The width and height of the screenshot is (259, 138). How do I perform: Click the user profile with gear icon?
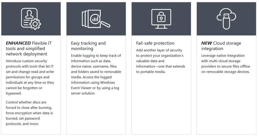point(31,19)
